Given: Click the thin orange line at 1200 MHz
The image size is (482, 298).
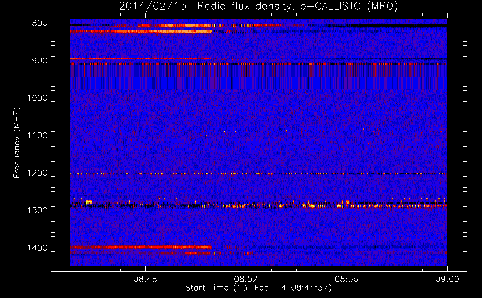Looking at the screenshot, I should (x=259, y=173).
